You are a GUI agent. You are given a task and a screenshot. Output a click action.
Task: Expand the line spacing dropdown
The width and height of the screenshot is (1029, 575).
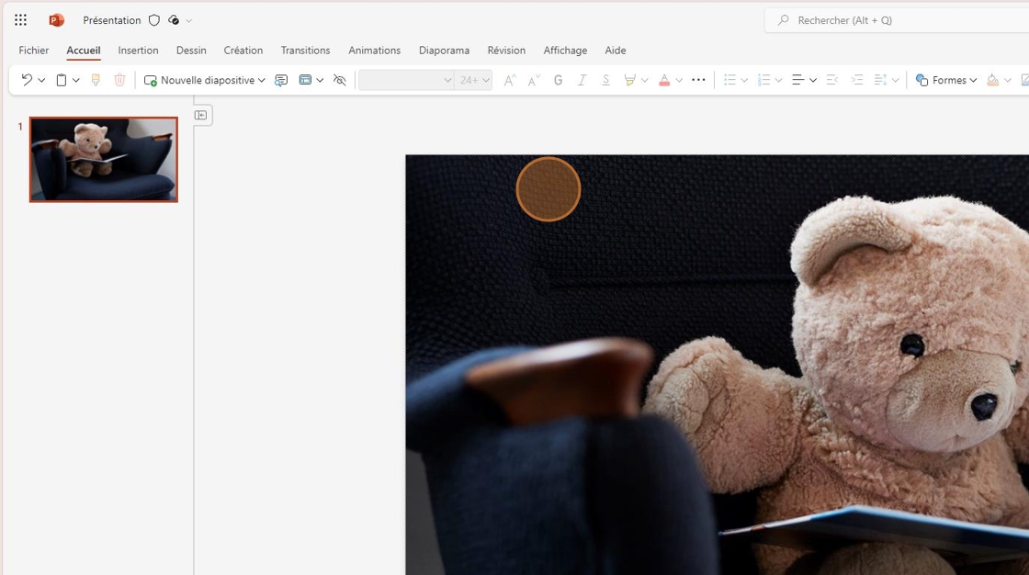tap(895, 80)
